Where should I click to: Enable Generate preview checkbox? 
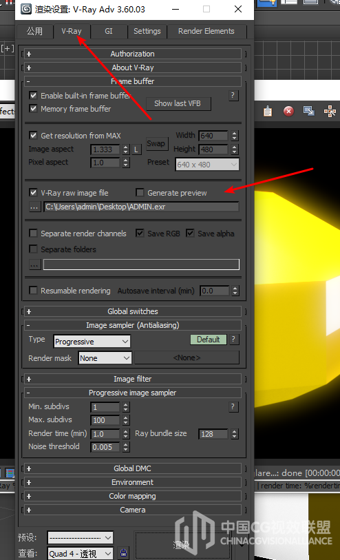(140, 192)
